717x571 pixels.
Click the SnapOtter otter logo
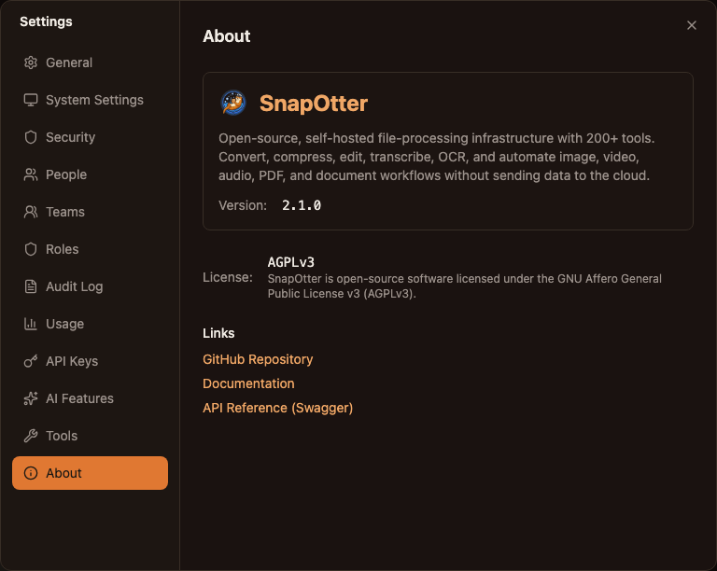click(233, 103)
